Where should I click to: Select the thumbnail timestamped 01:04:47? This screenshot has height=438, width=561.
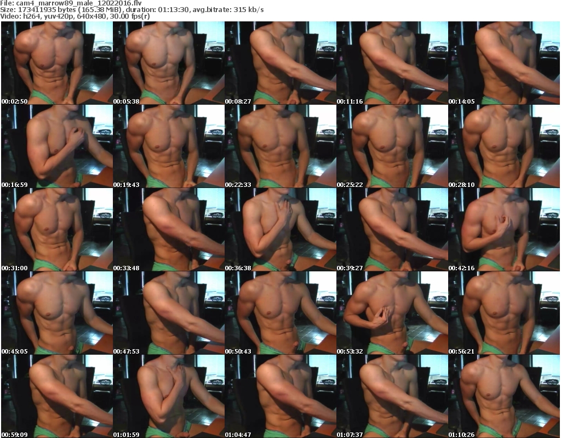point(280,396)
